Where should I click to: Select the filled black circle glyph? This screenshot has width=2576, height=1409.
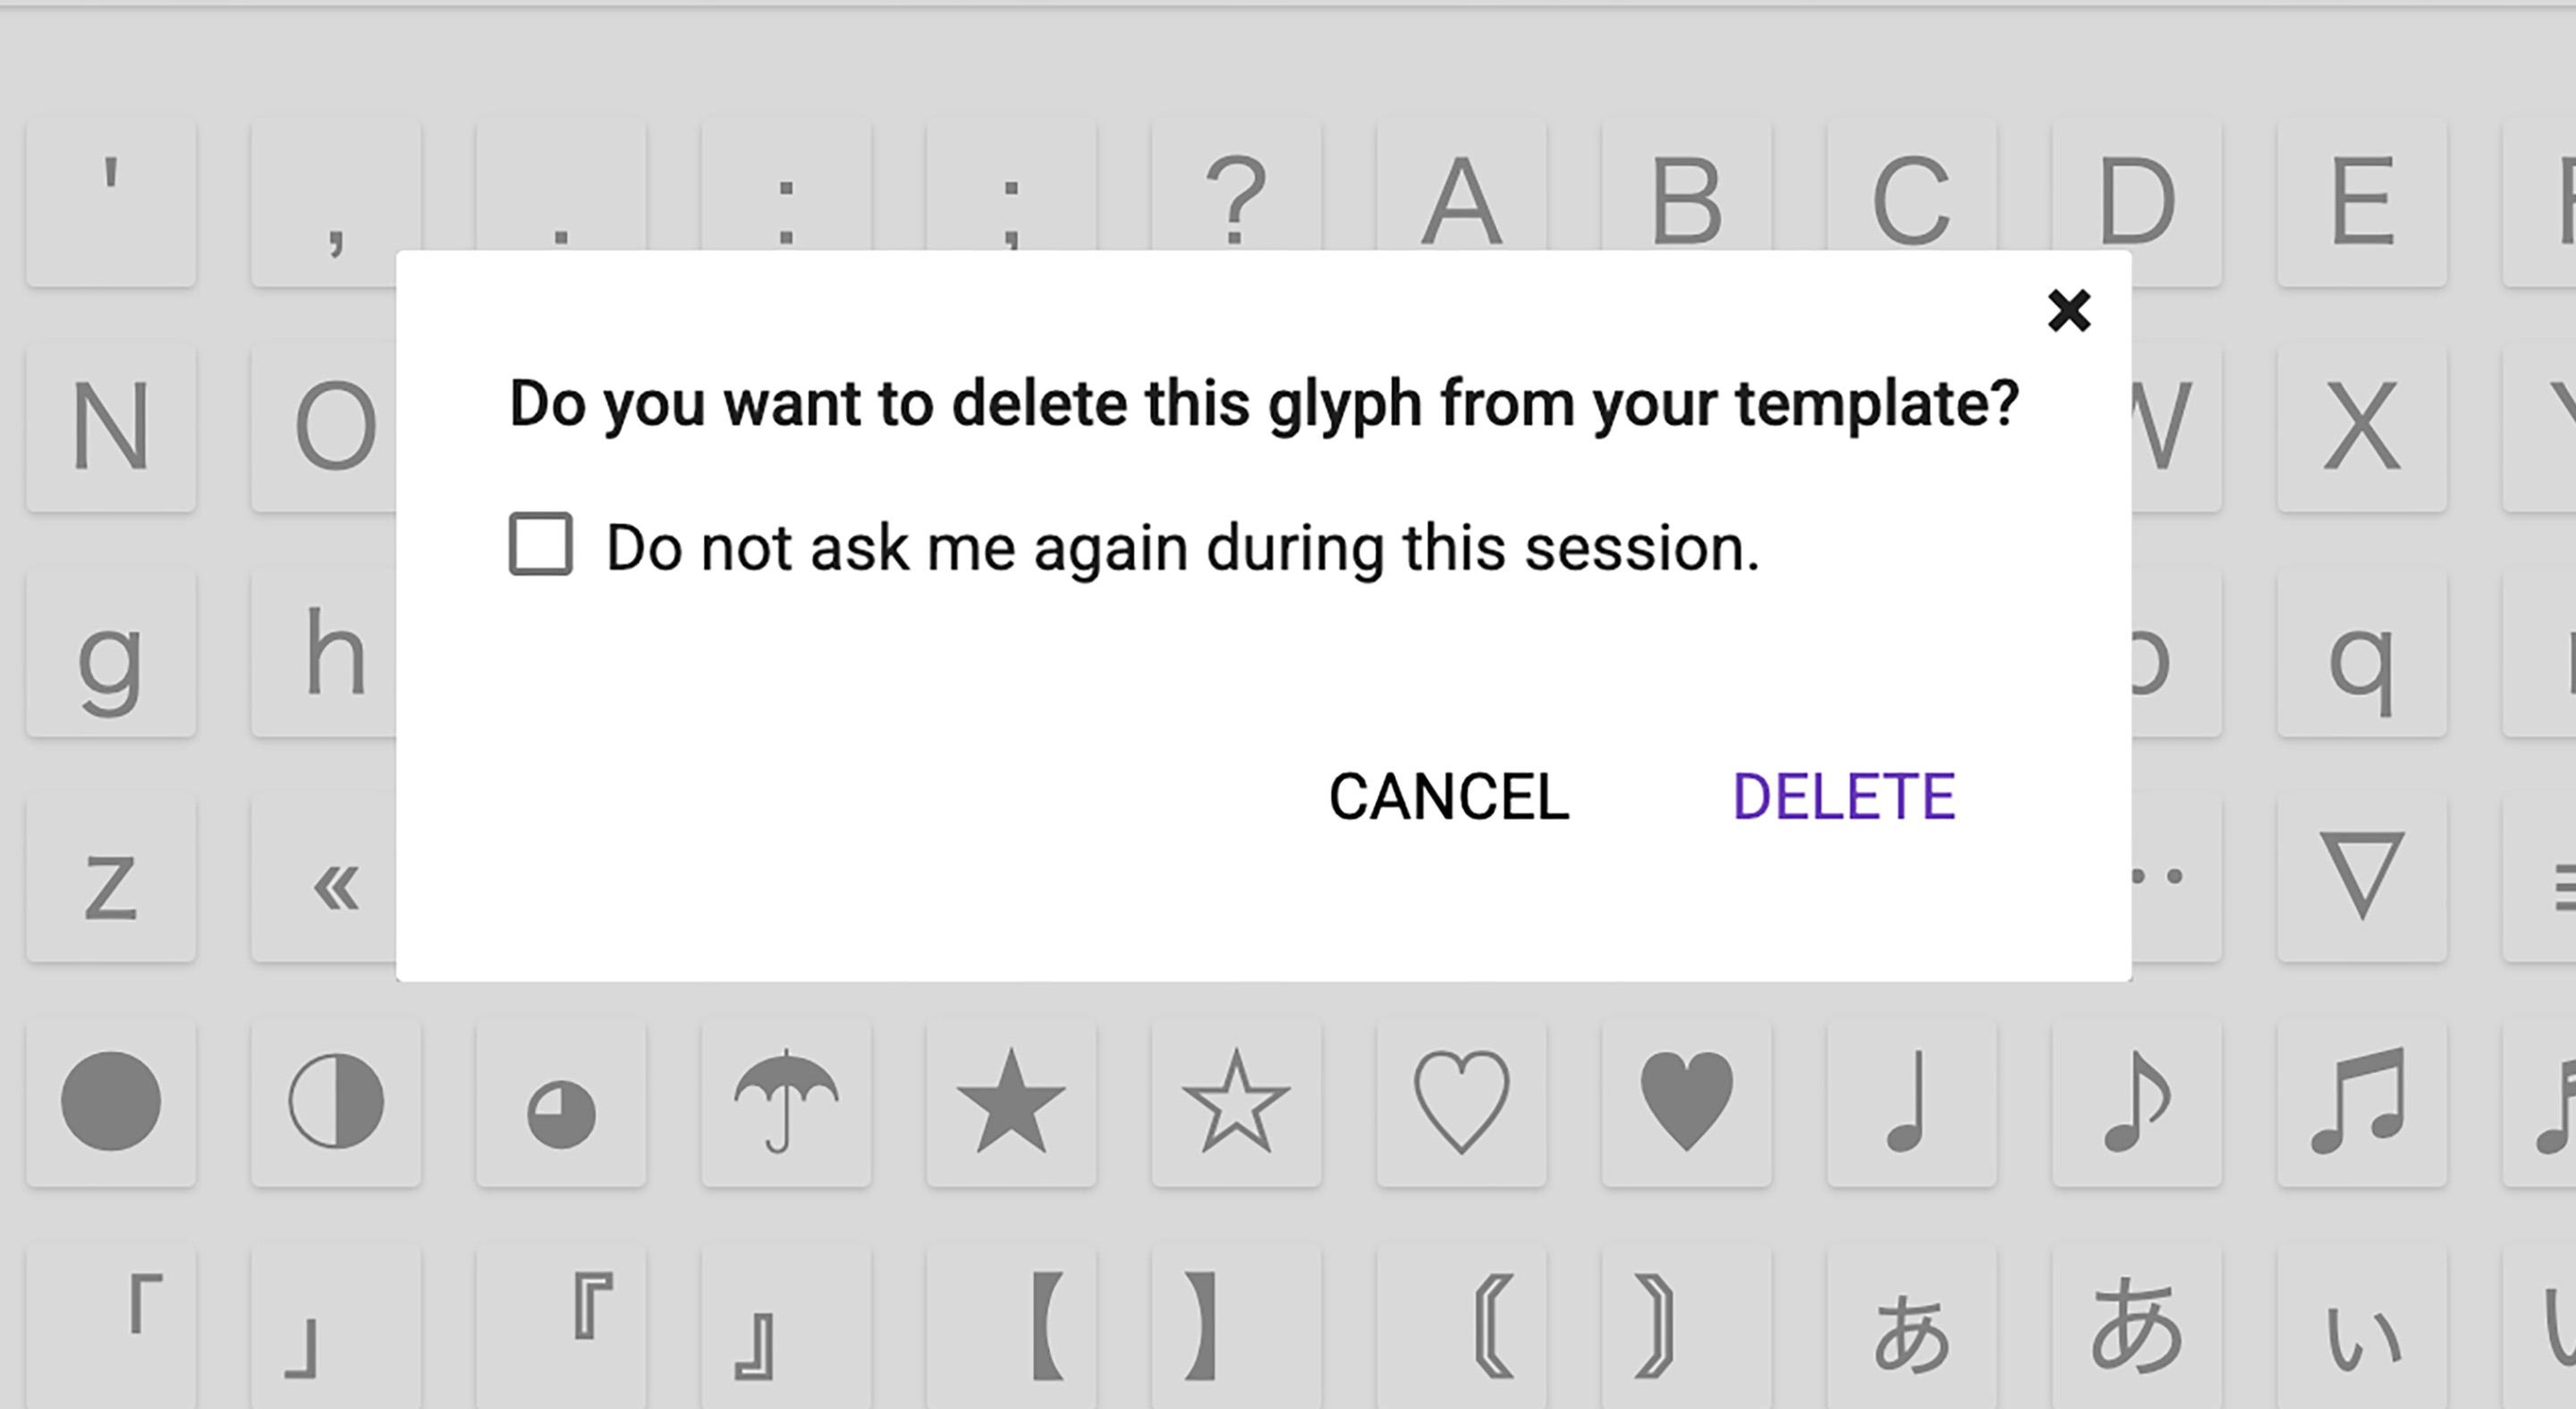click(x=111, y=1101)
